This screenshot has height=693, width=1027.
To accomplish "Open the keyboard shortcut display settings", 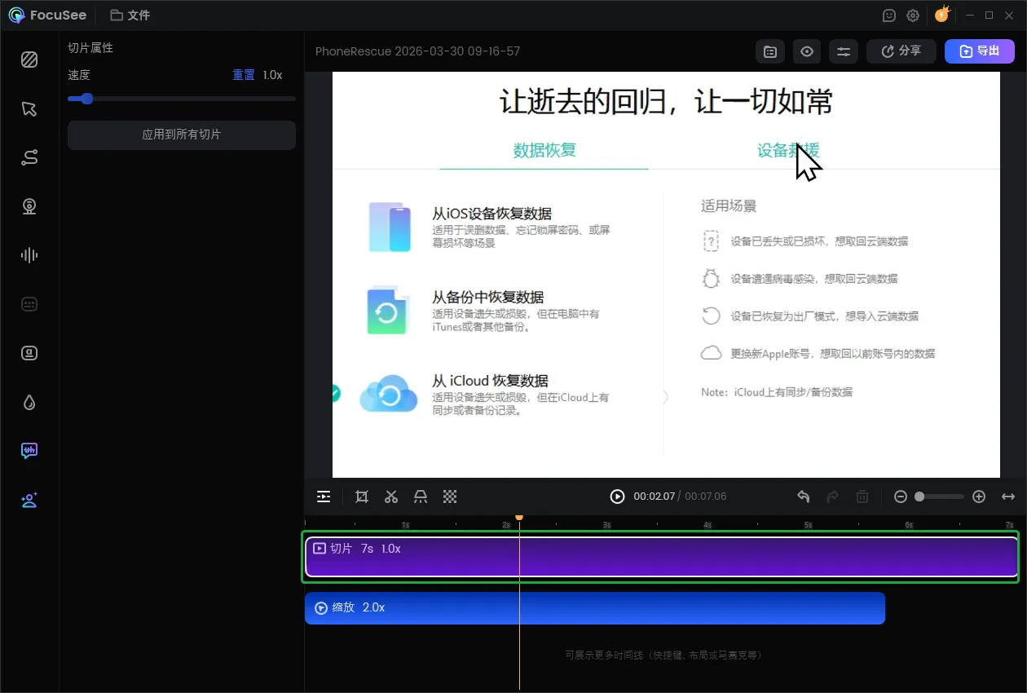I will click(29, 304).
